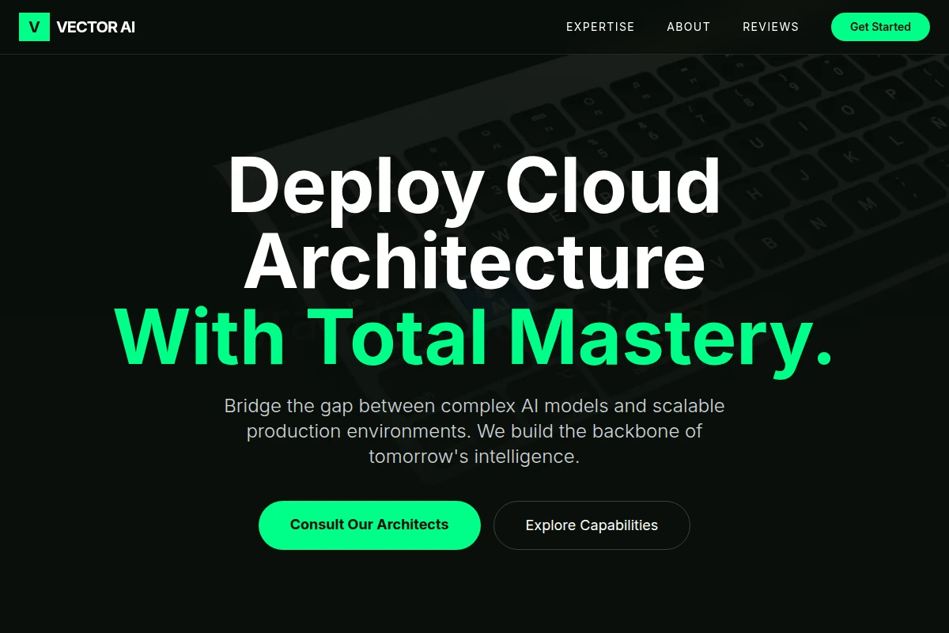Select the Consult Our Architects button
Screen dimensions: 949x633
click(369, 525)
